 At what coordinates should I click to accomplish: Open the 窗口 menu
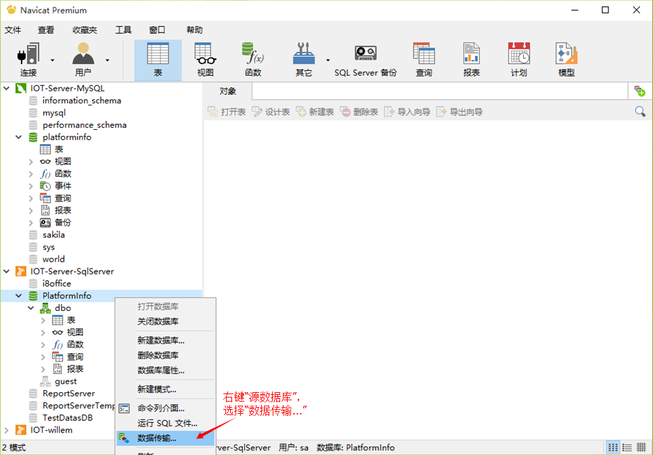point(157,30)
